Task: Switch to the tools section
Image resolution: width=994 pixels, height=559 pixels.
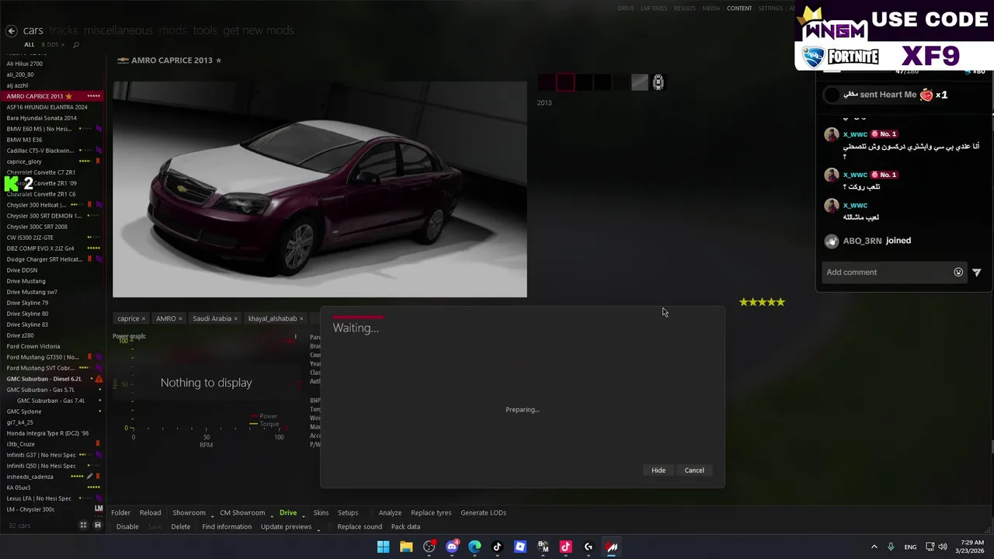Action: pos(205,30)
